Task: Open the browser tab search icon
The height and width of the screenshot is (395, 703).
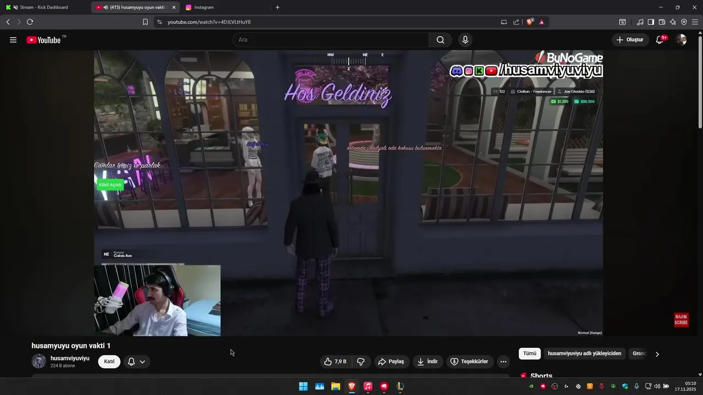Action: (x=622, y=22)
